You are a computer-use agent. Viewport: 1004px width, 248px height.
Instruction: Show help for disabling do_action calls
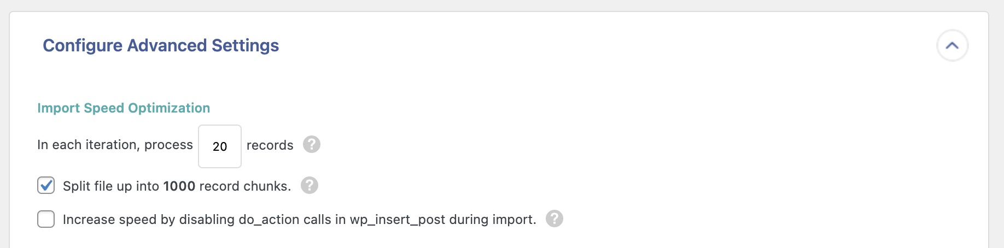pyautogui.click(x=554, y=219)
